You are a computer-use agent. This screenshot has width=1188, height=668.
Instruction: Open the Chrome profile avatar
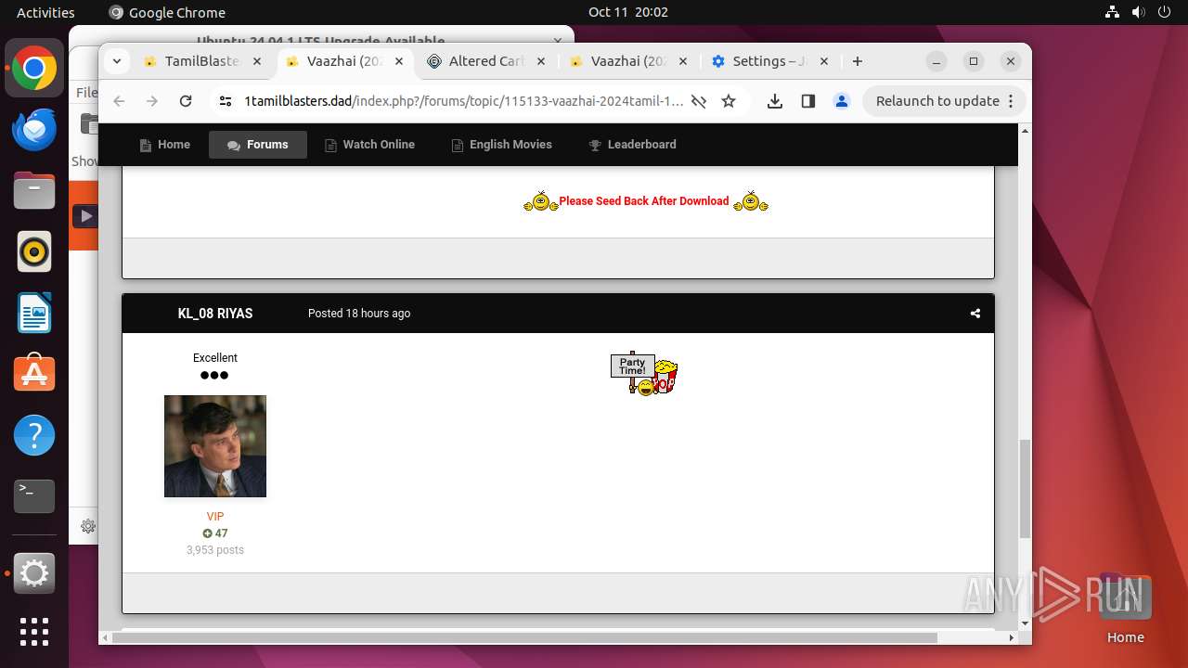click(x=842, y=101)
